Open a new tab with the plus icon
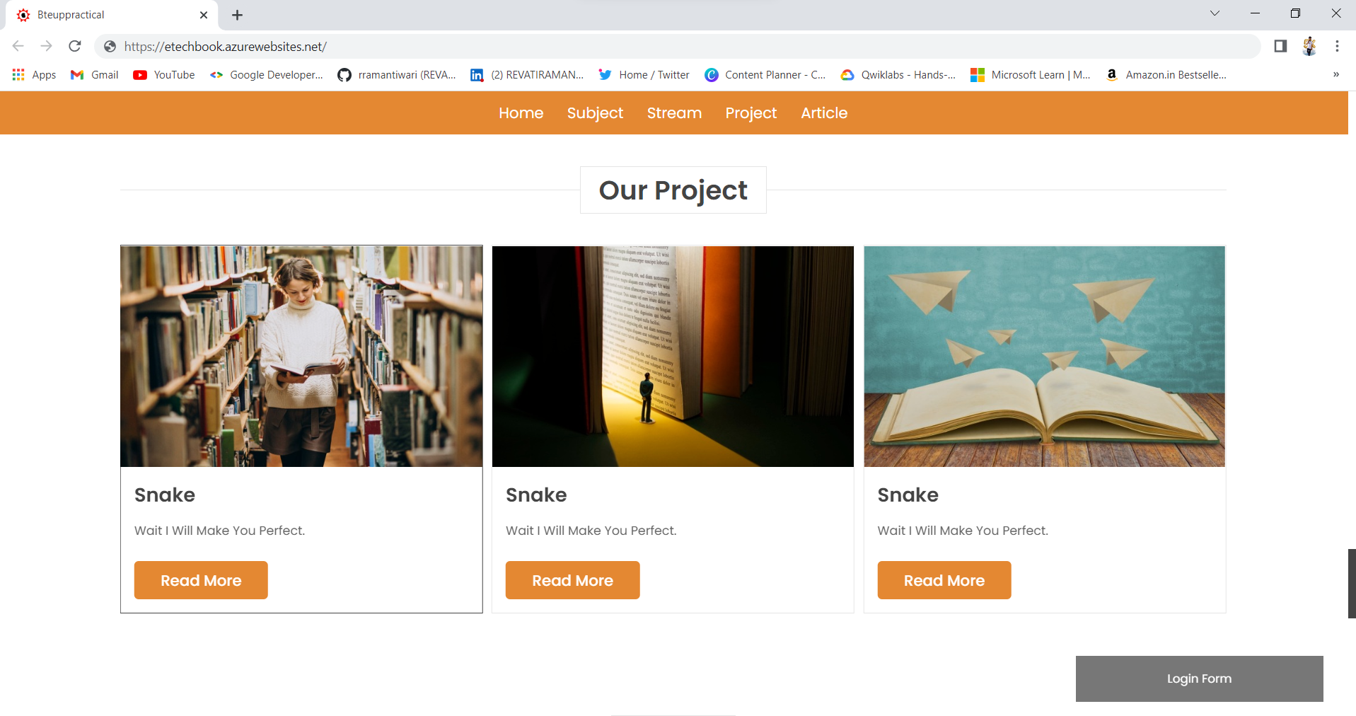This screenshot has height=716, width=1356. pyautogui.click(x=238, y=15)
